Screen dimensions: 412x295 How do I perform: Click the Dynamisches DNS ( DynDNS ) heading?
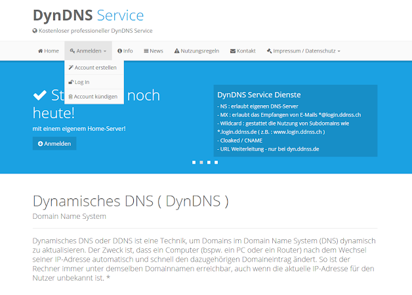(131, 201)
